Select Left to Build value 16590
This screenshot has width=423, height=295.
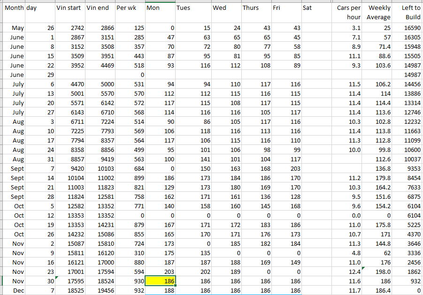(408, 28)
